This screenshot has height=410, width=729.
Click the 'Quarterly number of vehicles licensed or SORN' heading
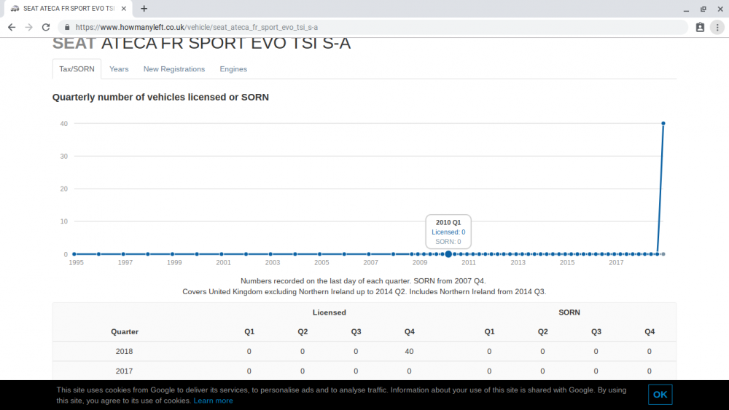coord(160,97)
